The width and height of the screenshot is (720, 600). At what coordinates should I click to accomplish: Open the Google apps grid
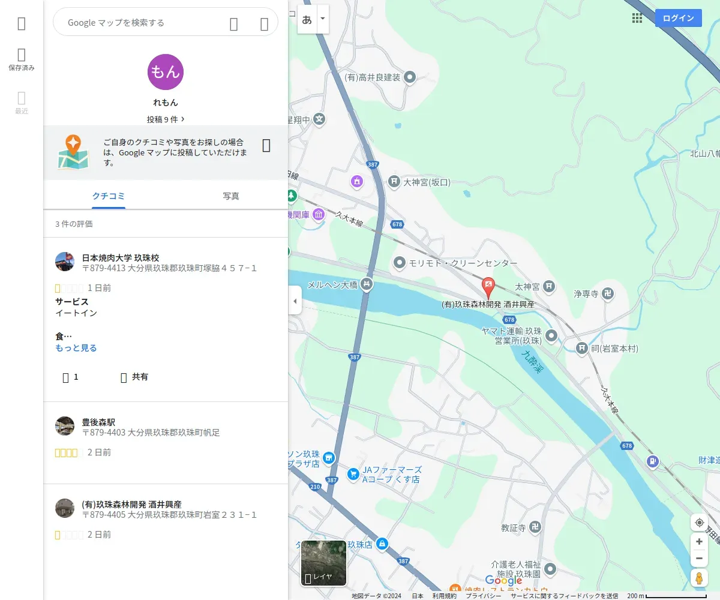(x=637, y=18)
